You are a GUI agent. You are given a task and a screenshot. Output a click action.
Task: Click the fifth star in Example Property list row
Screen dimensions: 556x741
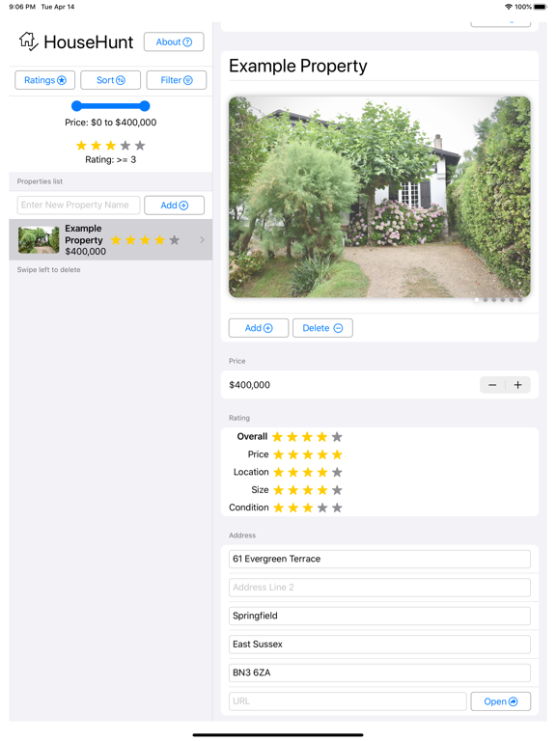click(x=175, y=240)
